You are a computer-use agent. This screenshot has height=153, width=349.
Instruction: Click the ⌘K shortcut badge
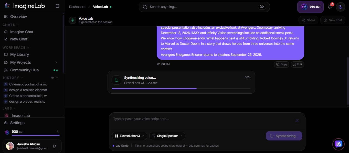262,7
